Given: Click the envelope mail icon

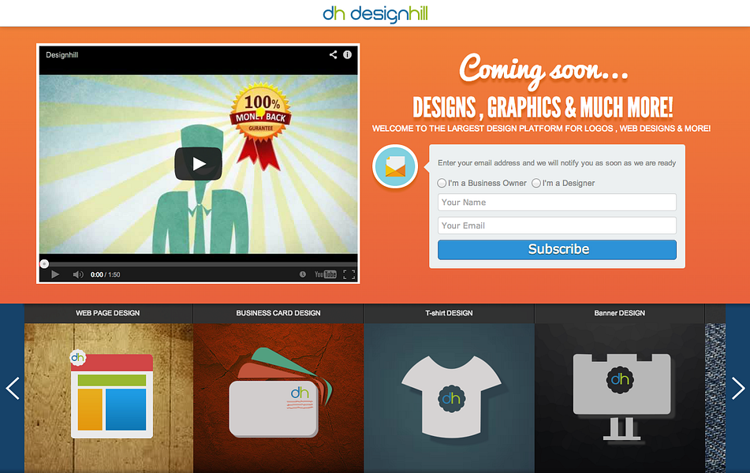Looking at the screenshot, I should click(395, 166).
